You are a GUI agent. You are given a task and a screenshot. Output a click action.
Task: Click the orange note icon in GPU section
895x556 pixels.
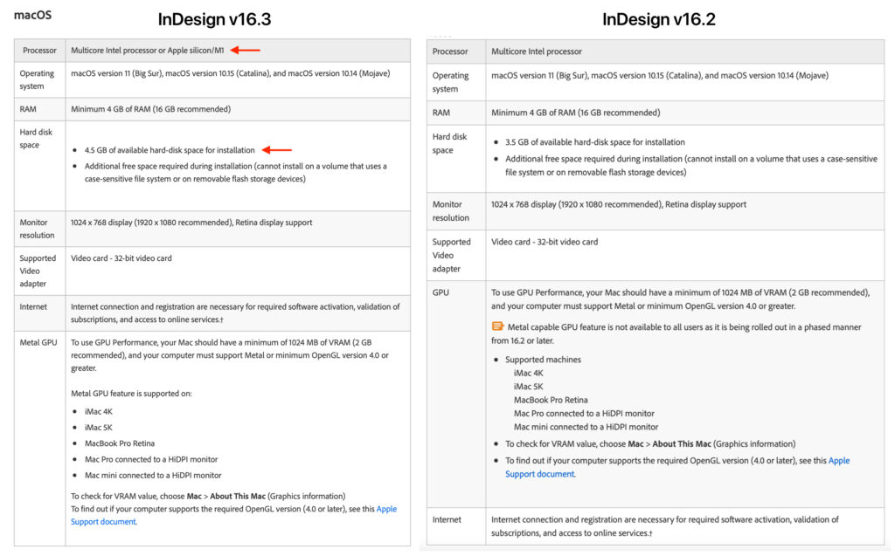tap(497, 327)
